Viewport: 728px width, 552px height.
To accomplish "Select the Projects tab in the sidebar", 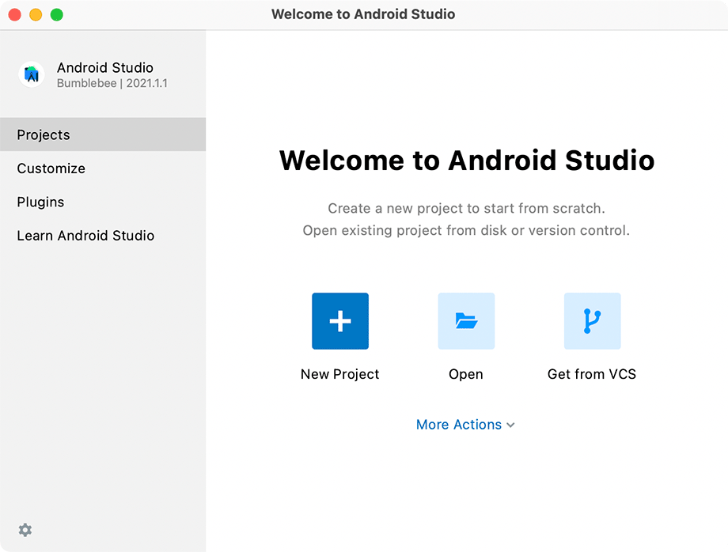I will tap(44, 134).
